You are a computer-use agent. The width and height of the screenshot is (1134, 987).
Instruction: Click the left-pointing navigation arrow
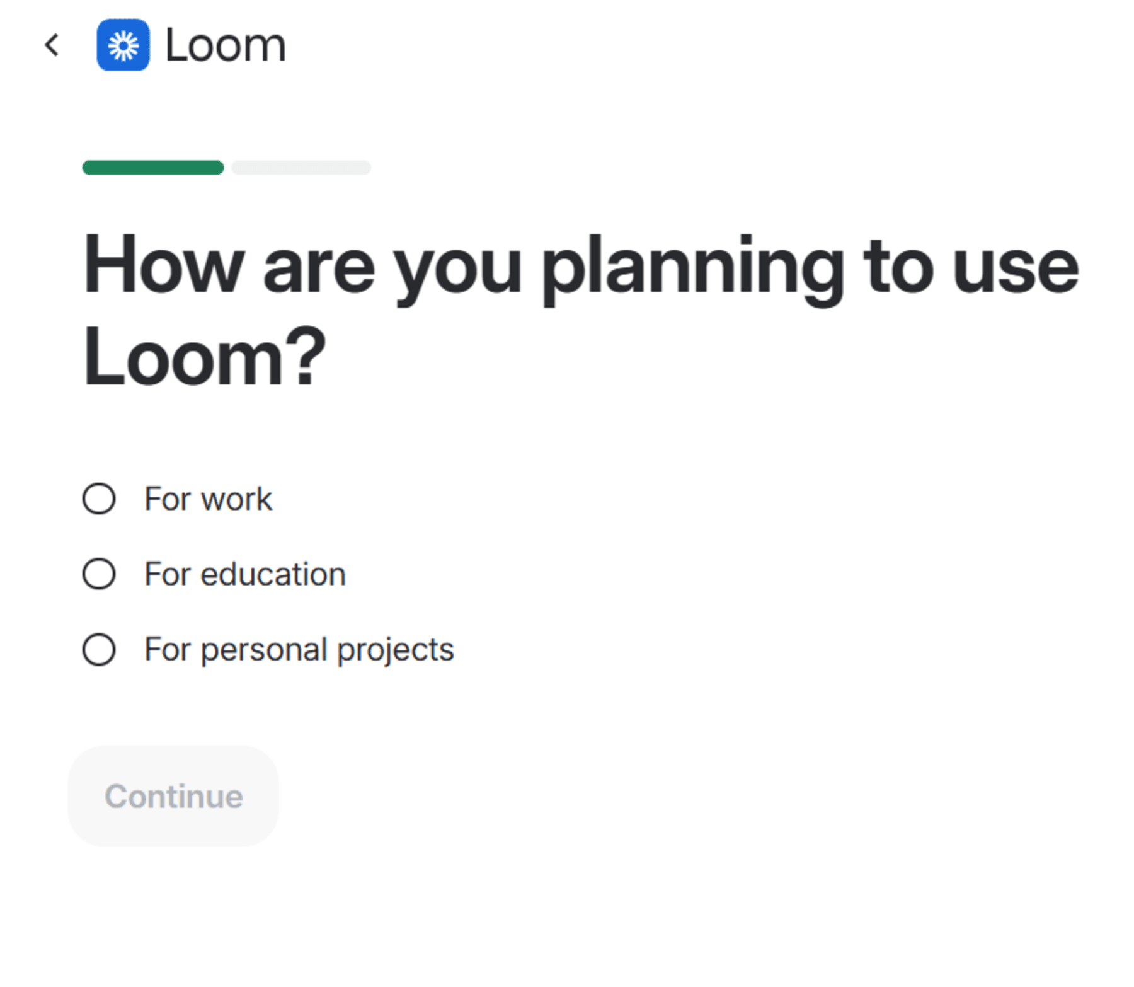(52, 45)
